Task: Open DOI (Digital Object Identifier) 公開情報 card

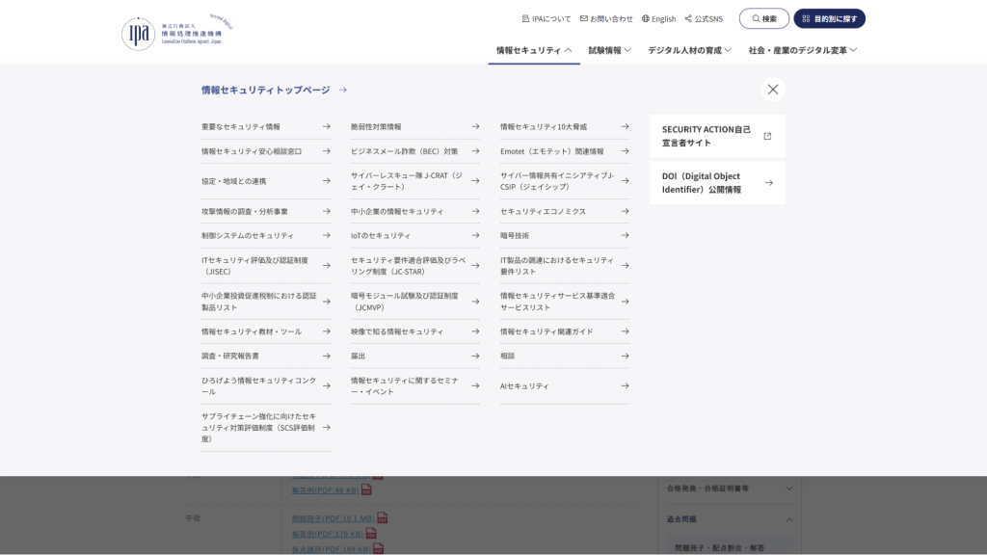Action: [x=717, y=182]
